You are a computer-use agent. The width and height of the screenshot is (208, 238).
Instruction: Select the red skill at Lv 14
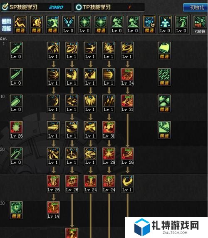(x=53, y=210)
